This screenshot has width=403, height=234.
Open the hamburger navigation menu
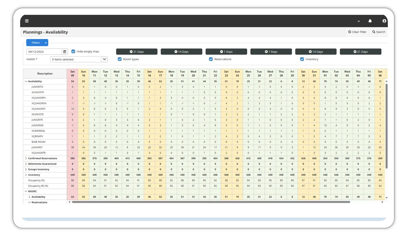27,21
